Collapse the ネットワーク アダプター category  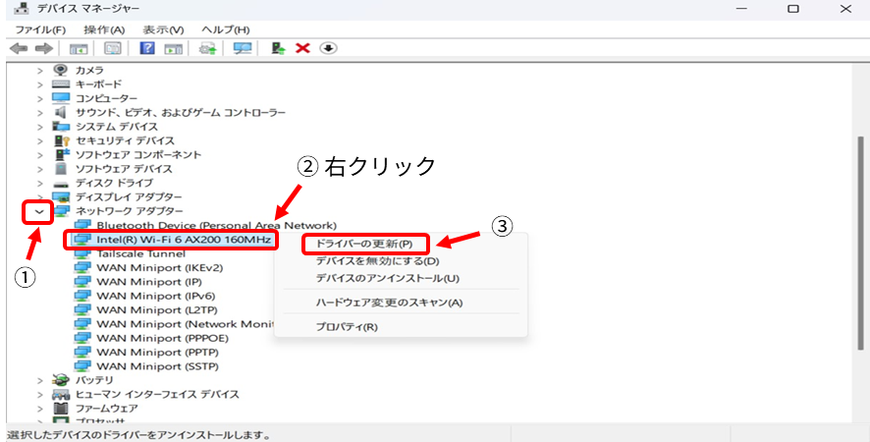point(39,211)
